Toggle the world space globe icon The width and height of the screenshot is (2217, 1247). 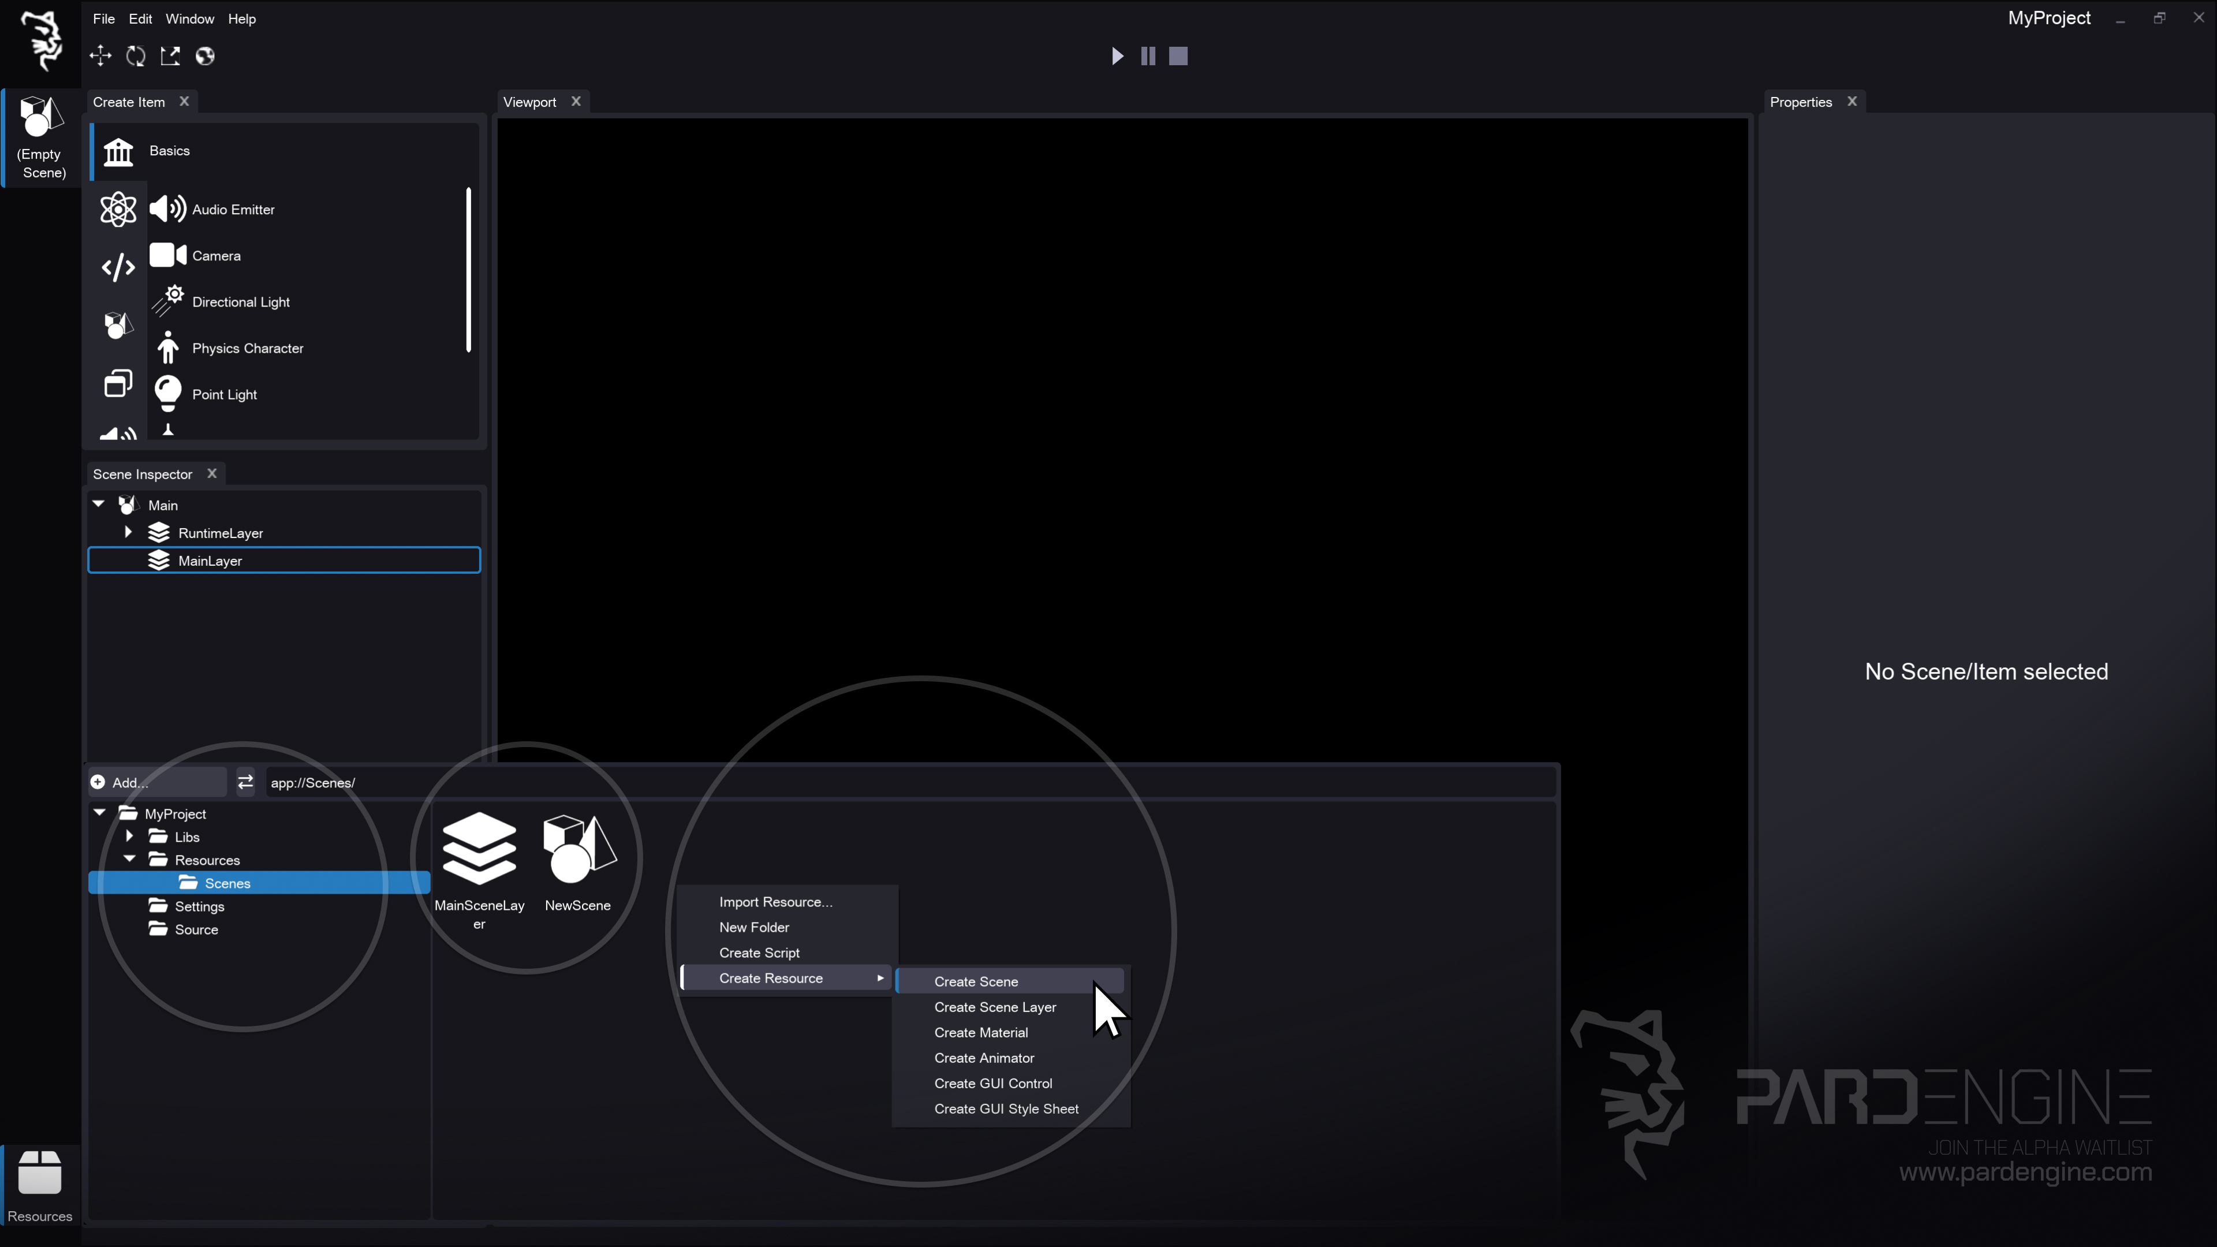tap(205, 56)
